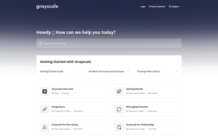Viewport: 218px width, 136px height.
Task: Click the '12 articles' text
Action: click(x=152, y=111)
